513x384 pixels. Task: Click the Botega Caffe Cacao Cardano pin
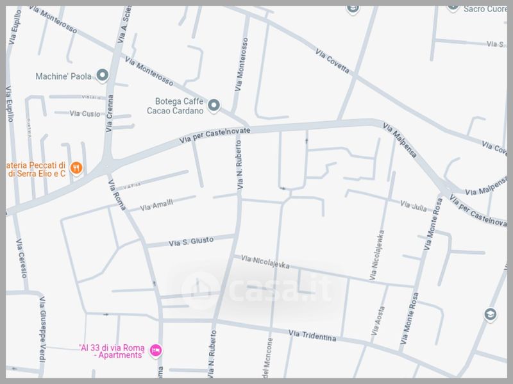(x=214, y=106)
